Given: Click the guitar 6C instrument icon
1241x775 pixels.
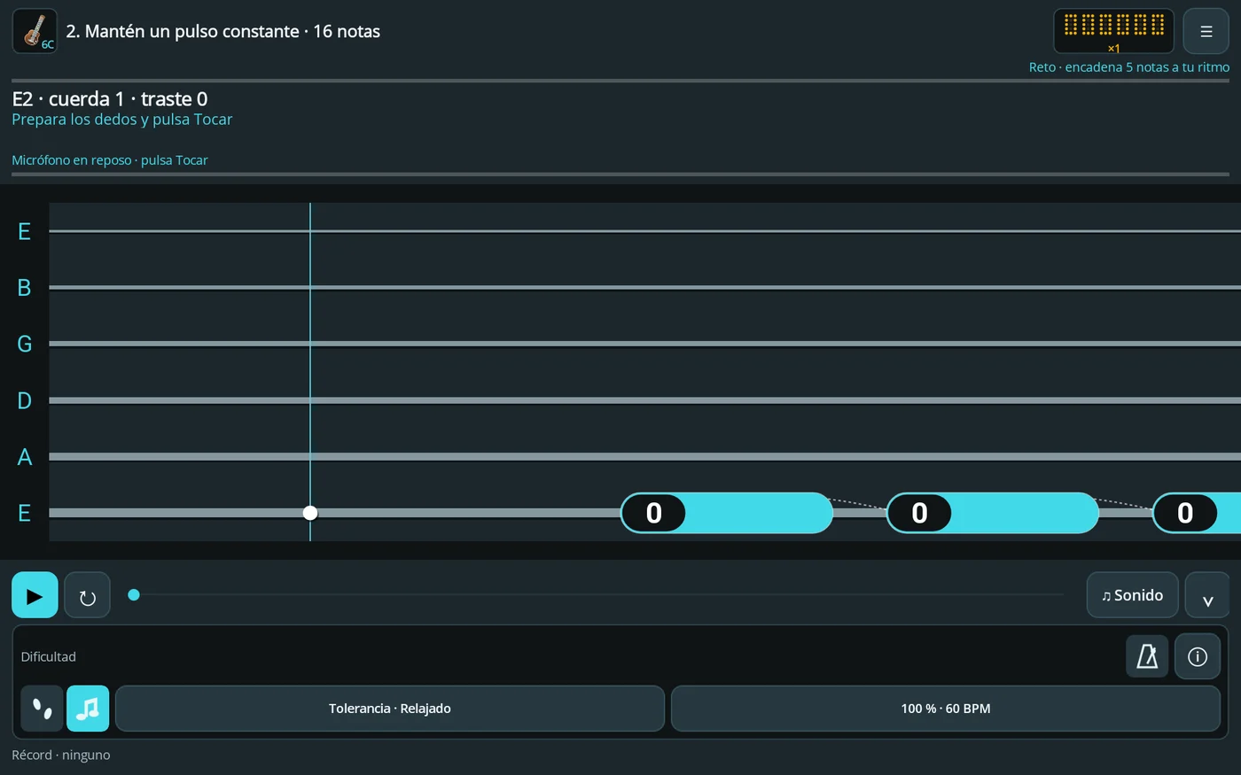Looking at the screenshot, I should (35, 31).
